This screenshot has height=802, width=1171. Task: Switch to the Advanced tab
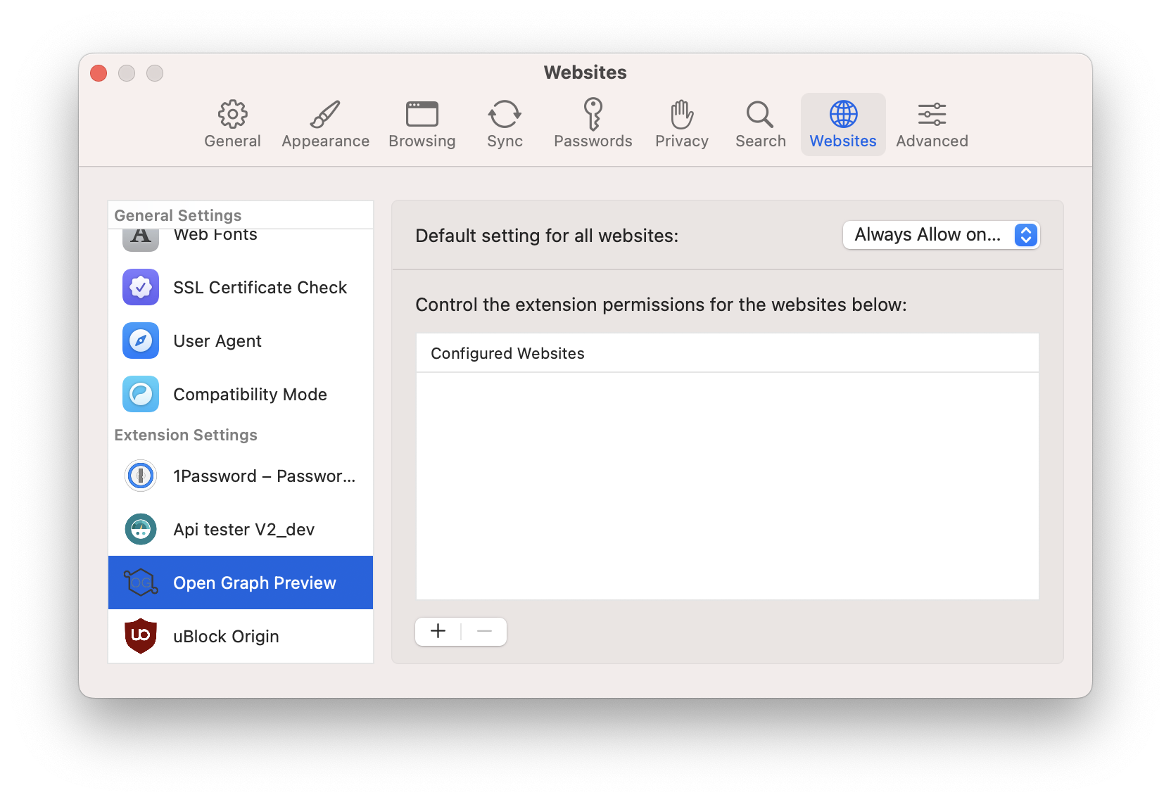(x=932, y=124)
